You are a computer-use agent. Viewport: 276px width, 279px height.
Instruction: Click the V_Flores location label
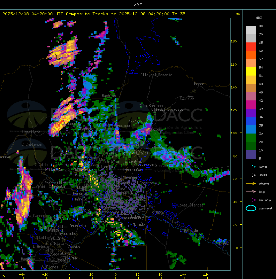click(x=50, y=267)
